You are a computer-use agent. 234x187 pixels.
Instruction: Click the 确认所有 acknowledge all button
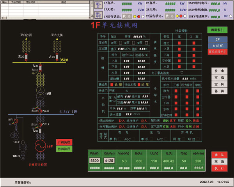coord(98,16)
